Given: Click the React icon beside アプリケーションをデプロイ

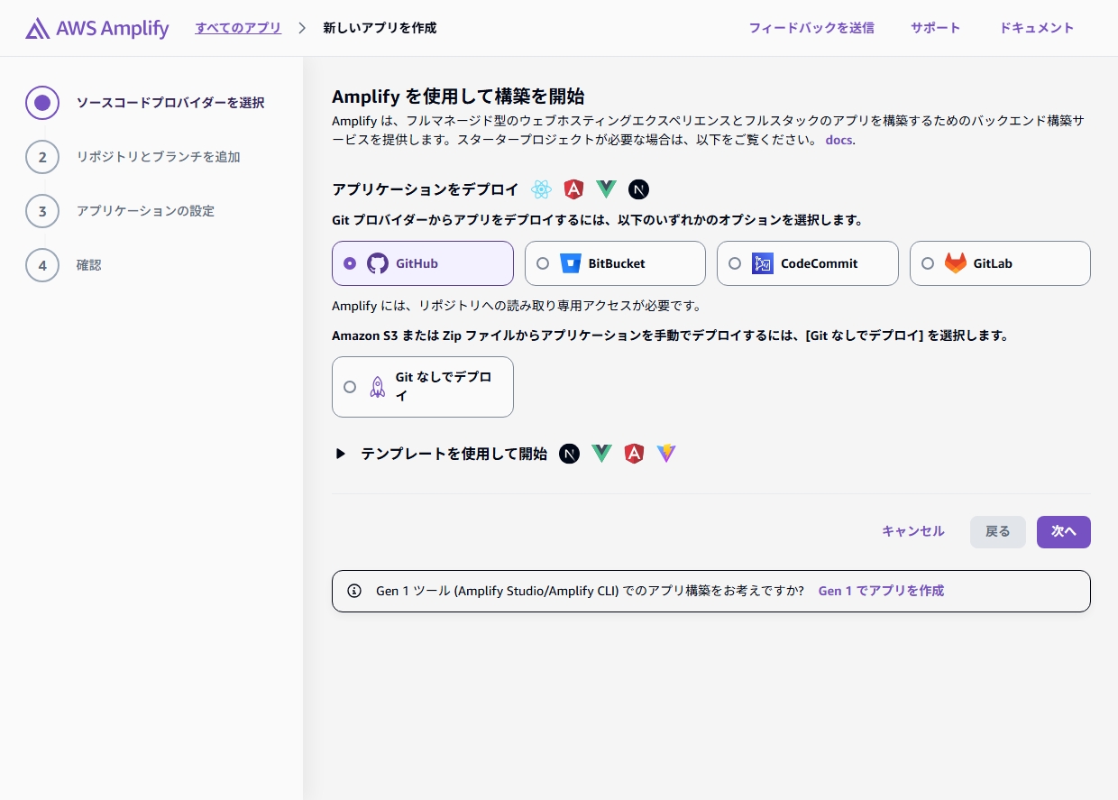Looking at the screenshot, I should pyautogui.click(x=541, y=189).
